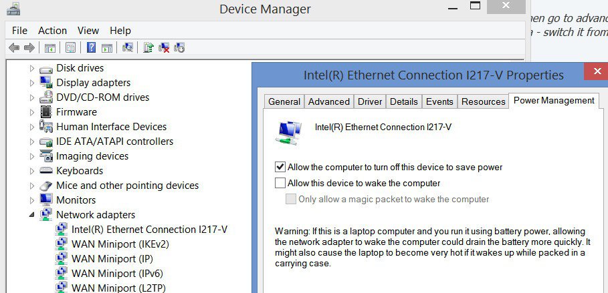Image resolution: width=608 pixels, height=293 pixels.
Task: Open the Action menu
Action: click(52, 31)
